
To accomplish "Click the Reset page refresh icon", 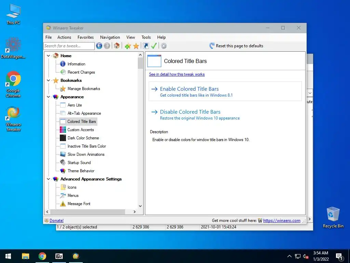I will 212,46.
